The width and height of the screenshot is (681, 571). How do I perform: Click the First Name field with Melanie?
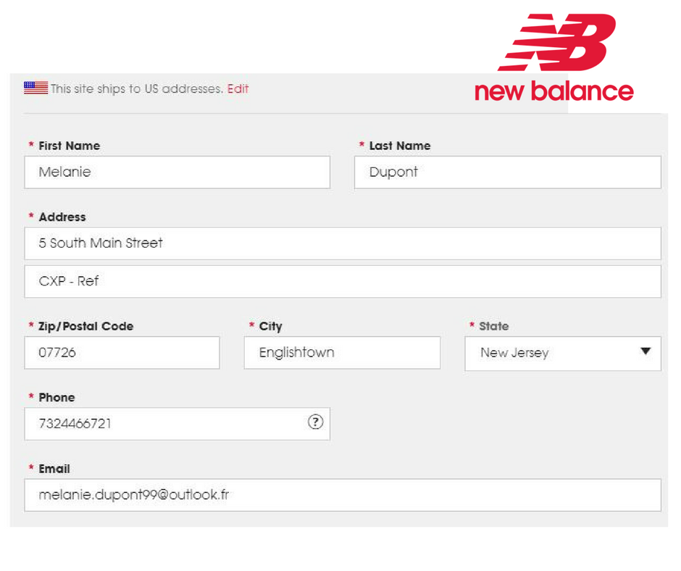coord(177,172)
